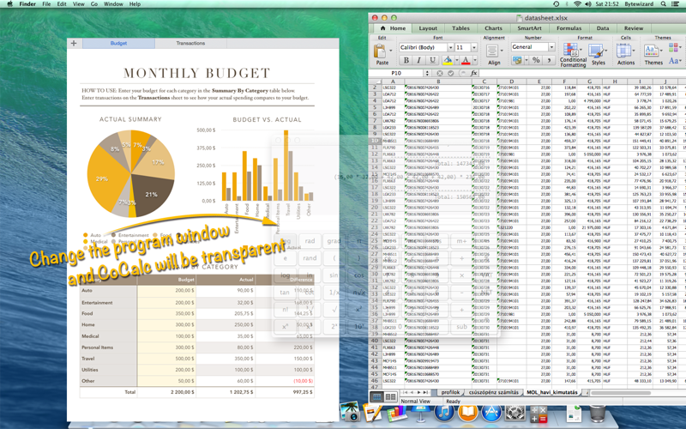
Task: Apply comma style number format
Action: point(549,60)
